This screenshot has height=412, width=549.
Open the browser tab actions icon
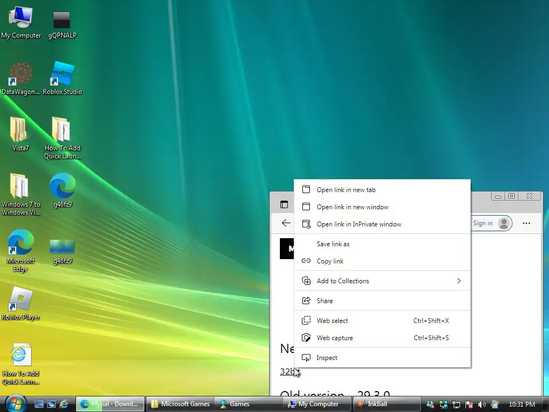point(284,204)
